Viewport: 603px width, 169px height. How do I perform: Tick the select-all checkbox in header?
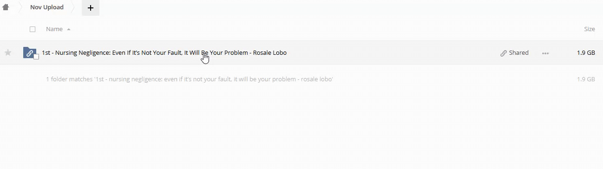(x=33, y=29)
